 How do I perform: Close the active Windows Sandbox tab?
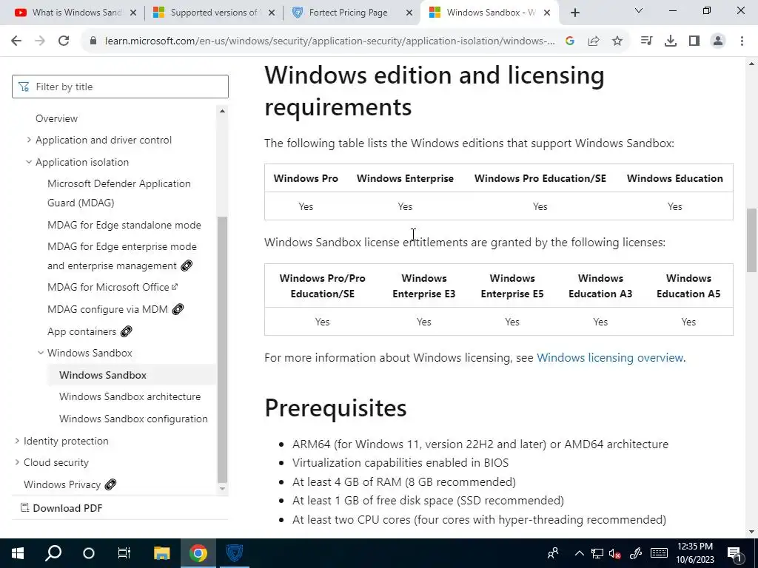[x=547, y=13]
